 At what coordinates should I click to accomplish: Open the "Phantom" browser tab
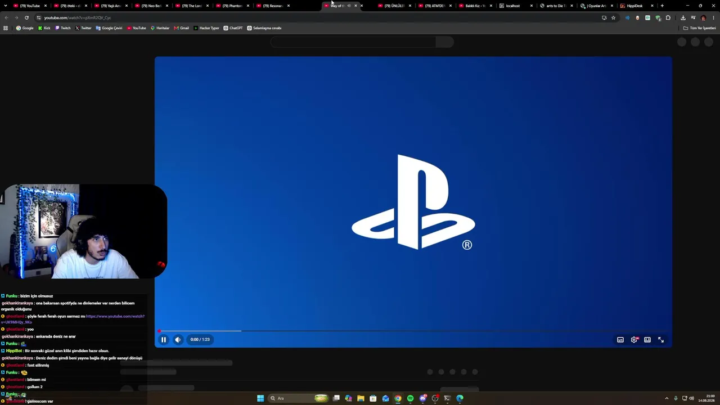coord(233,6)
